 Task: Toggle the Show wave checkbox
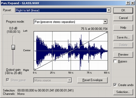(x=8, y=80)
